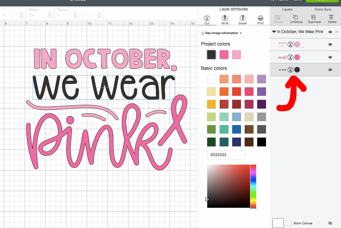Image resolution: width=341 pixels, height=228 pixels.
Task: Toggle visibility of the 'we wear' layer
Action: [x=330, y=69]
